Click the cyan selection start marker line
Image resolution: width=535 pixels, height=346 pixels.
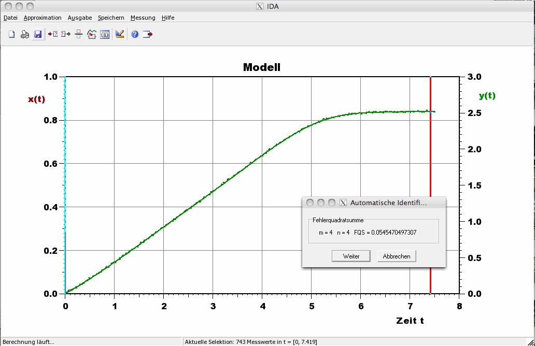click(x=65, y=184)
